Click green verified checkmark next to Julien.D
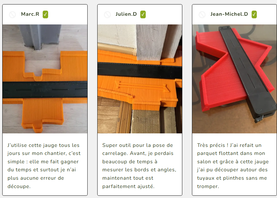This screenshot has height=198, width=277. (x=143, y=14)
